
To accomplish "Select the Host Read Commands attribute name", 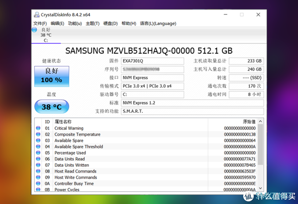I will (75, 171).
